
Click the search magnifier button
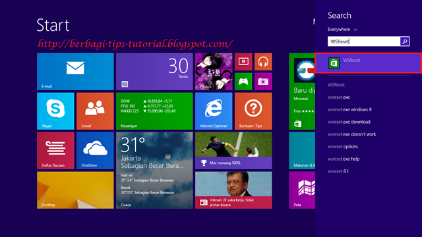(404, 41)
